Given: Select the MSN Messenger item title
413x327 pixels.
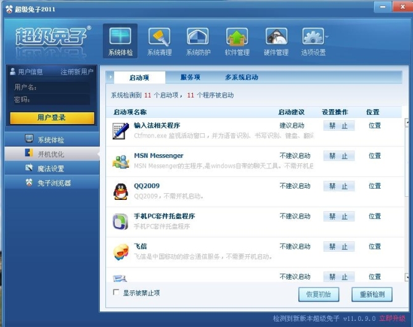Looking at the screenshot, I should point(158,155).
